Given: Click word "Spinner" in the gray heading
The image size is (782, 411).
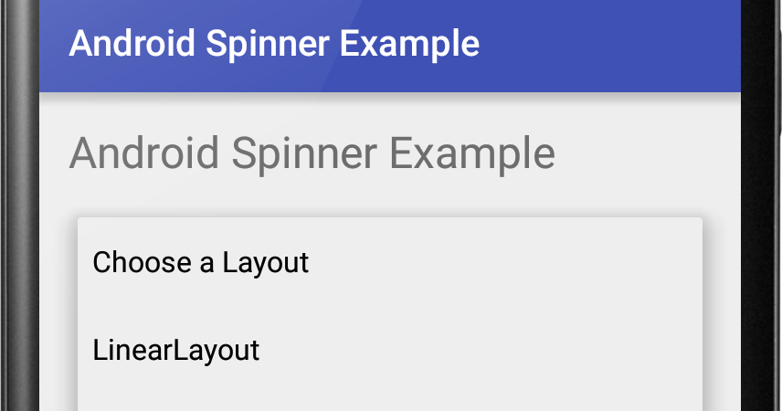Looking at the screenshot, I should pyautogui.click(x=303, y=154).
